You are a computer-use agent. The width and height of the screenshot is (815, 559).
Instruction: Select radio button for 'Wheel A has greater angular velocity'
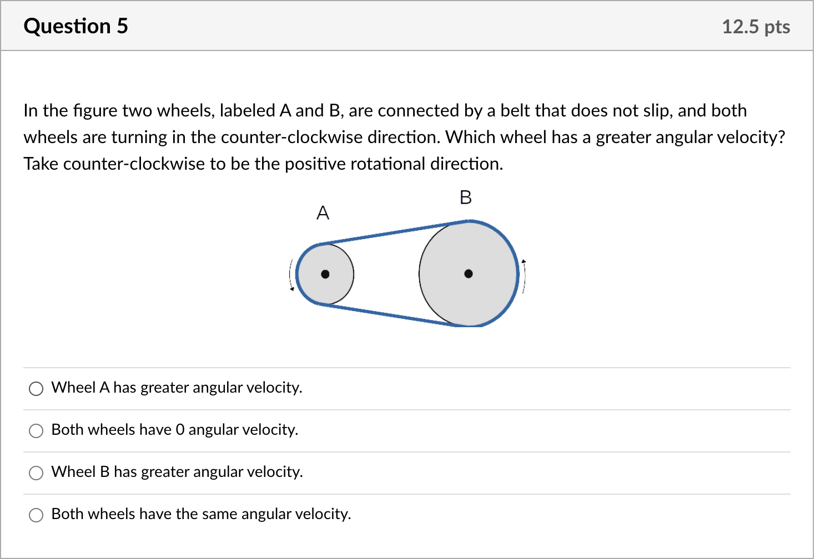tap(36, 389)
